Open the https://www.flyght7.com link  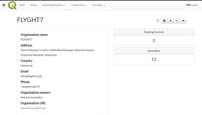[x=33, y=108]
